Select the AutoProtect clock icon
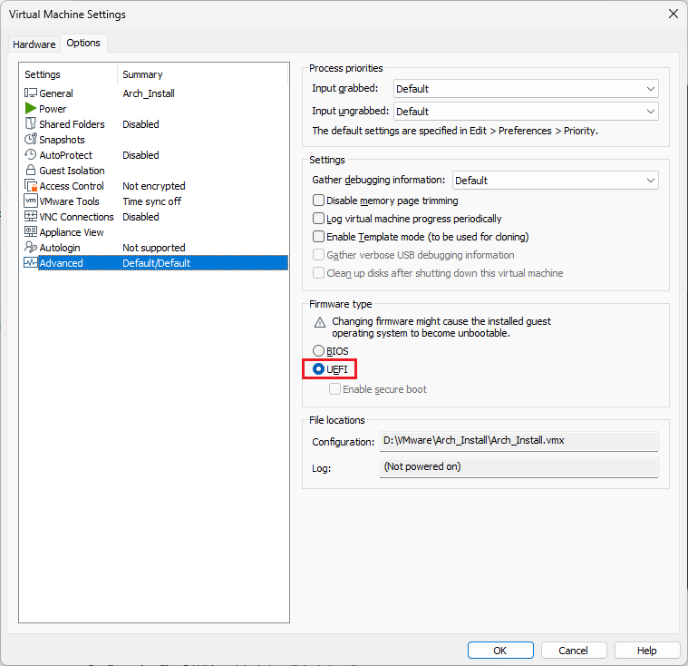The image size is (688, 666). [x=31, y=155]
